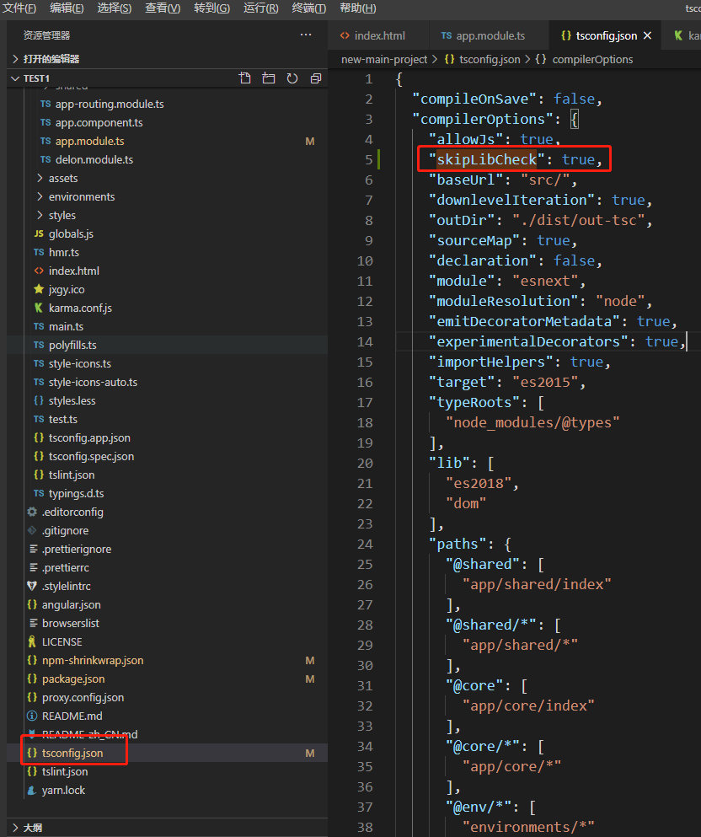Click the skipLibCheck key on line 5
Image resolution: width=701 pixels, height=837 pixels.
(x=486, y=159)
